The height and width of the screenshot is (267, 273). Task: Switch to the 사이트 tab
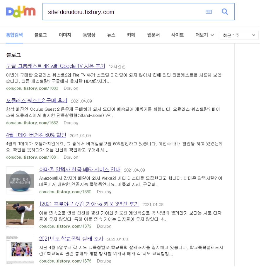pos(178,35)
